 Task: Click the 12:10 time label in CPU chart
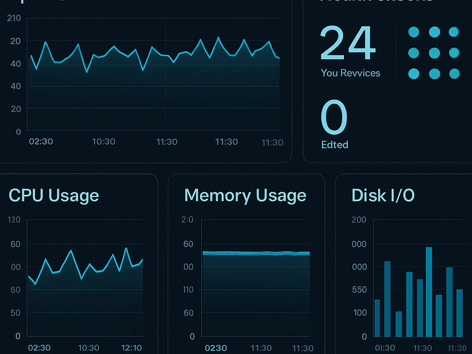(132, 348)
